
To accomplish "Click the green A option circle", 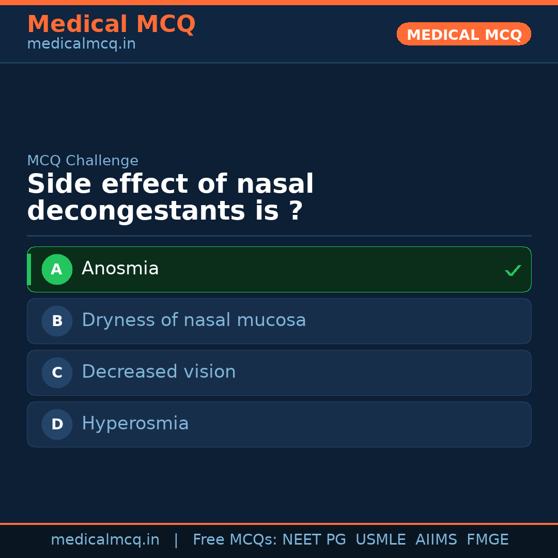I will pyautogui.click(x=57, y=269).
